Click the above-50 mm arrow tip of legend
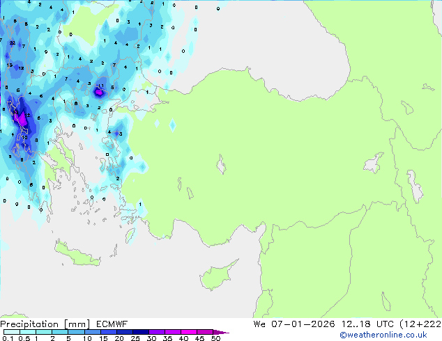The width and height of the screenshot is (442, 341). click(221, 332)
